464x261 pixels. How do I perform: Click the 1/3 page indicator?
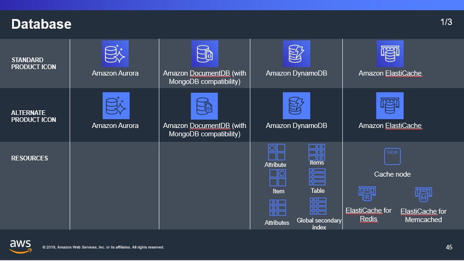click(x=446, y=22)
